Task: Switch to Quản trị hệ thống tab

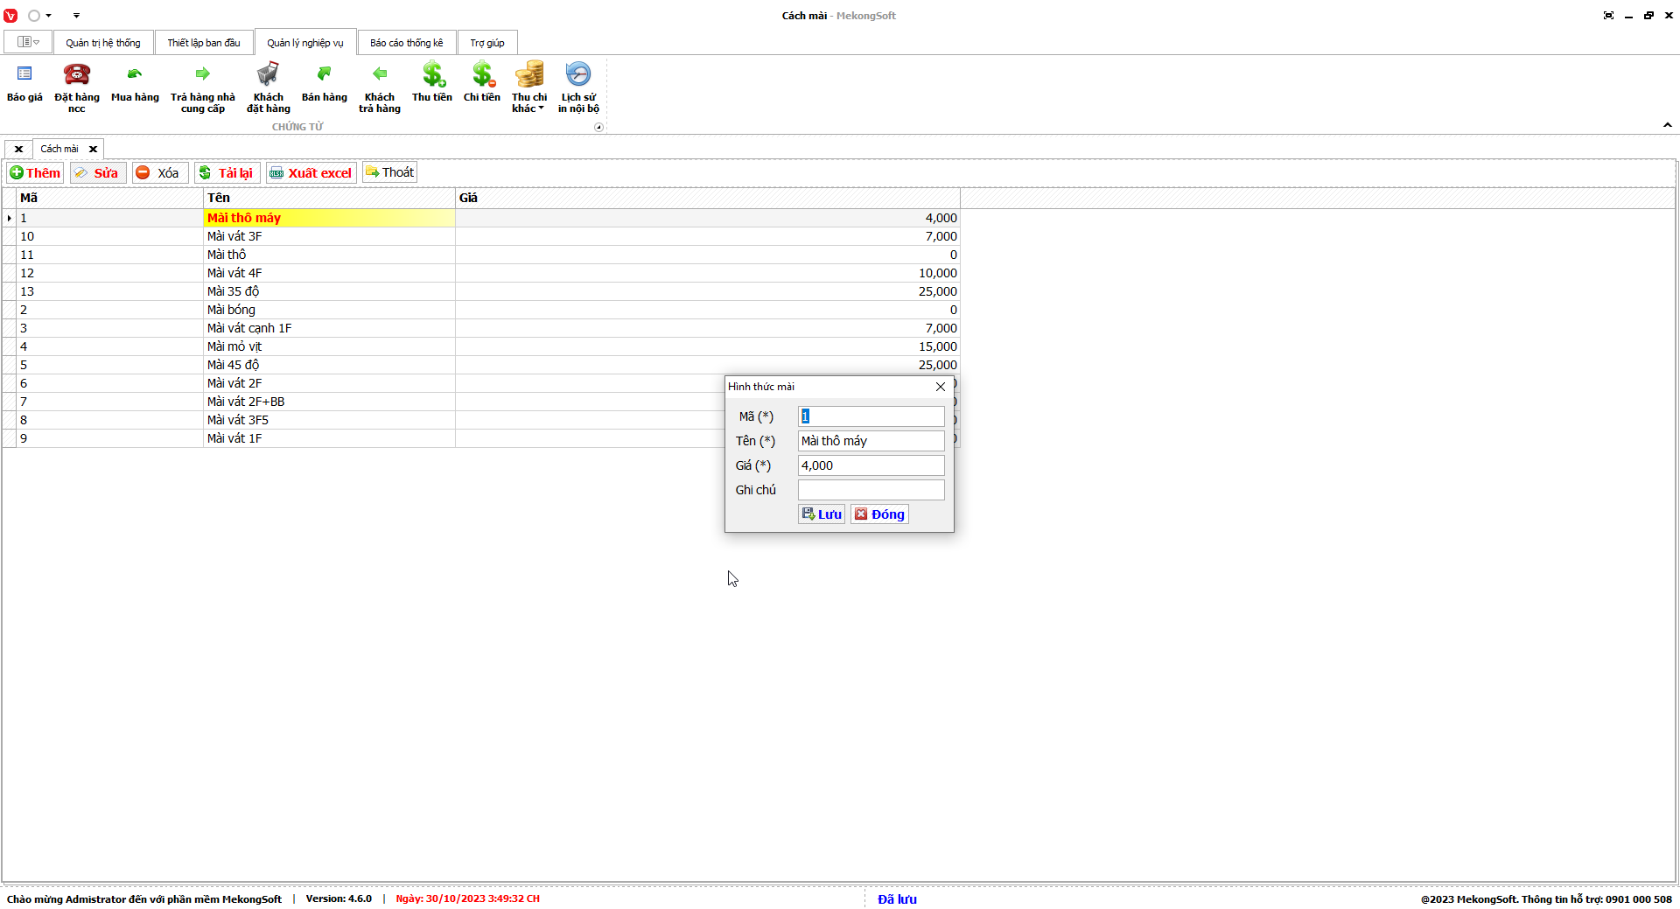Action: [x=103, y=43]
